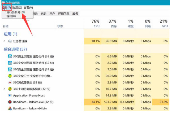Screen dimensions: 170x114
Task: Select 360安全卫士 安全防护中心模 row
Action: 85,76
